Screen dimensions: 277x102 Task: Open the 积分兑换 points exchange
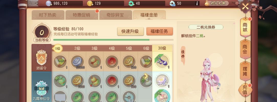[217, 3]
